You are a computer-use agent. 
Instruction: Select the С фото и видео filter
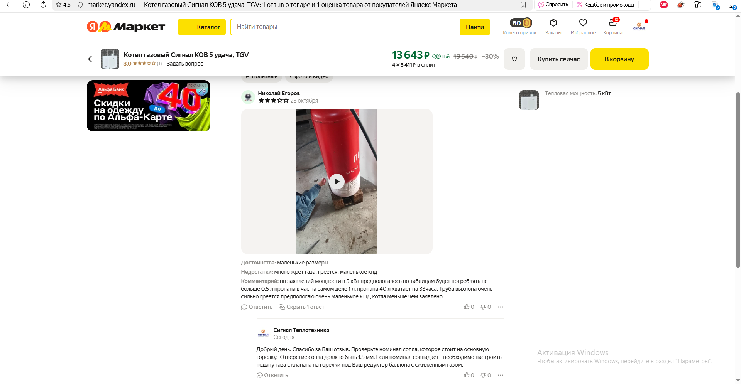(309, 77)
